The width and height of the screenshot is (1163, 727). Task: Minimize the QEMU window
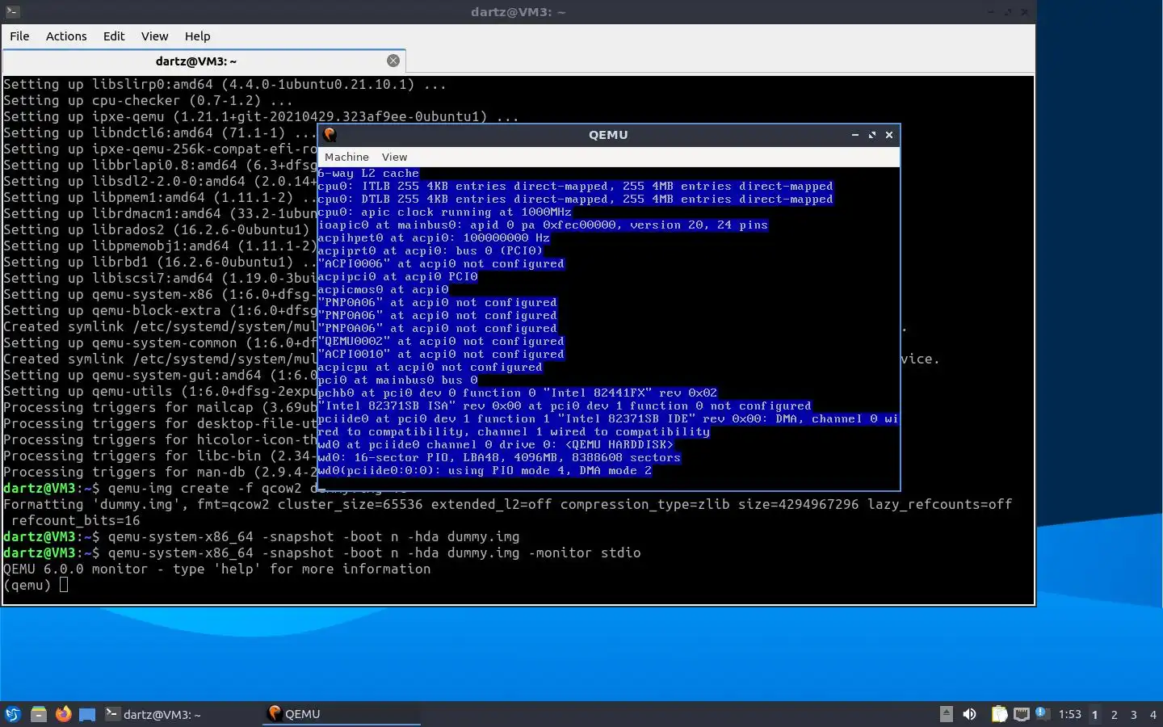point(854,135)
